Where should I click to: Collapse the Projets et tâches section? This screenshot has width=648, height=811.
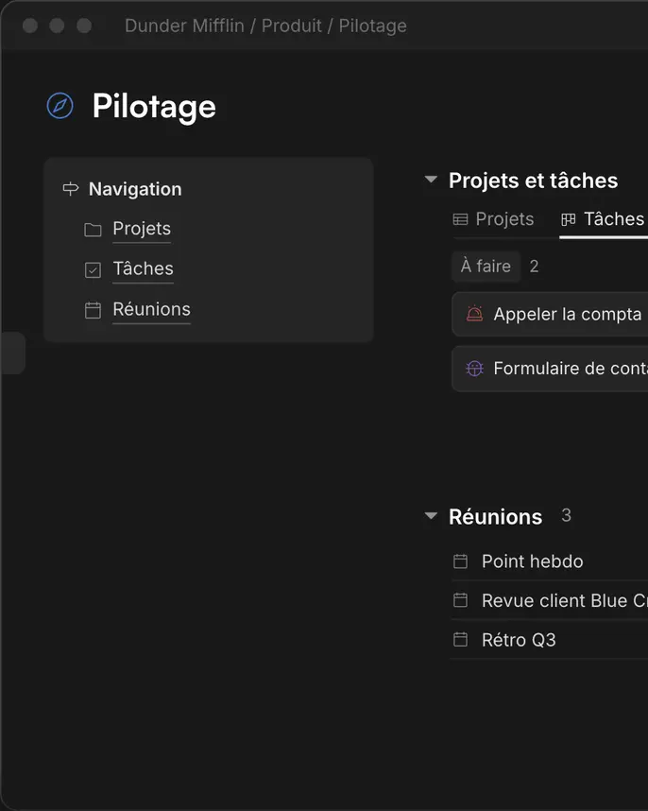[x=431, y=180]
